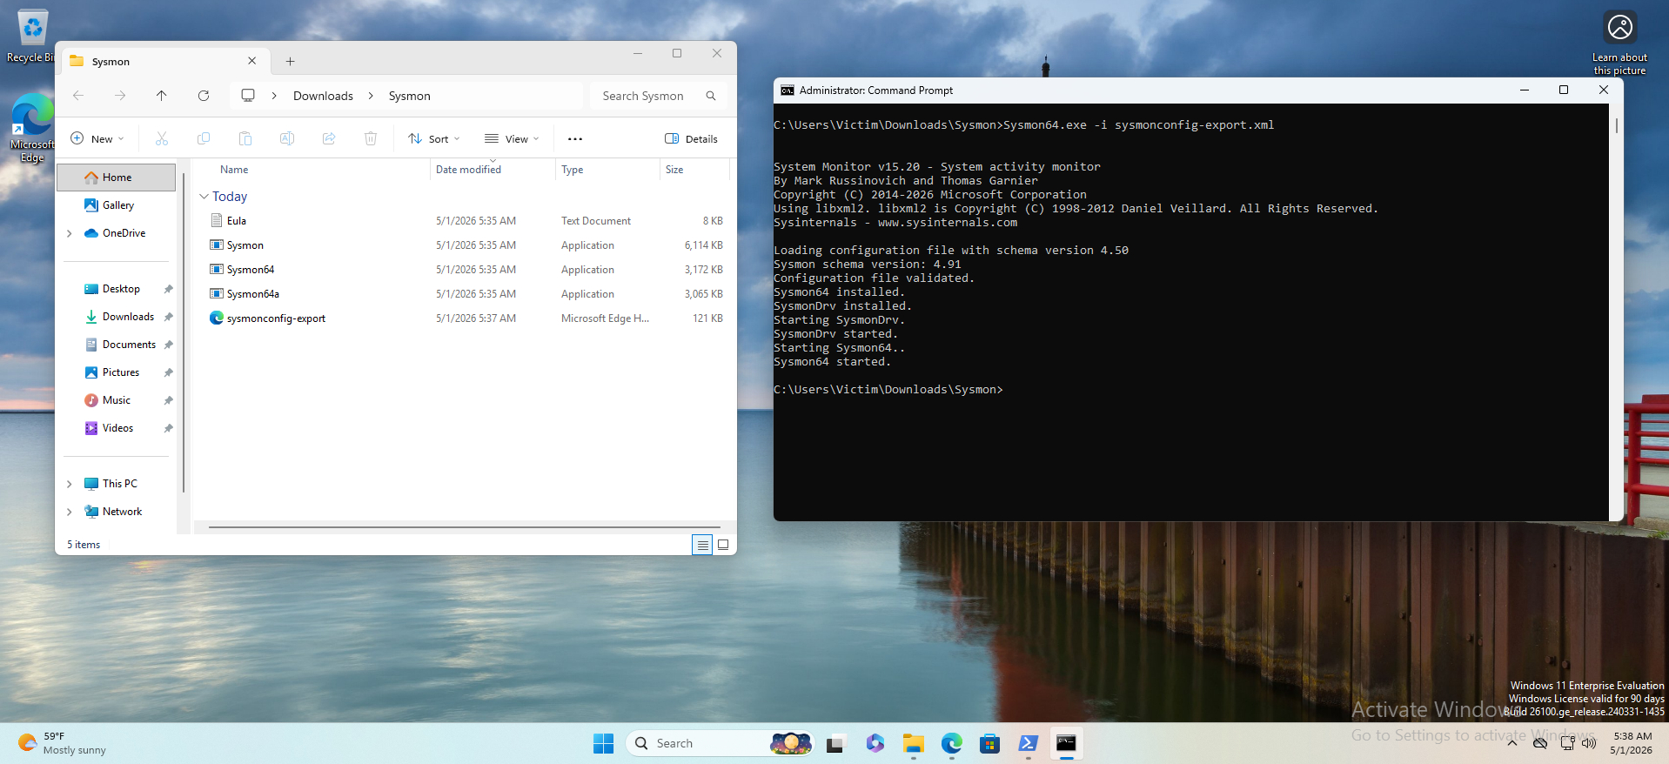Select Gallery in navigation pane

coord(117,205)
